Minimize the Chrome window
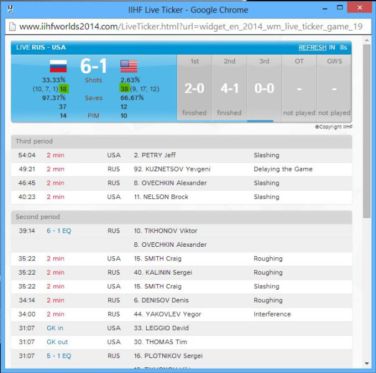Screen dimensions: 376x373 pyautogui.click(x=325, y=9)
